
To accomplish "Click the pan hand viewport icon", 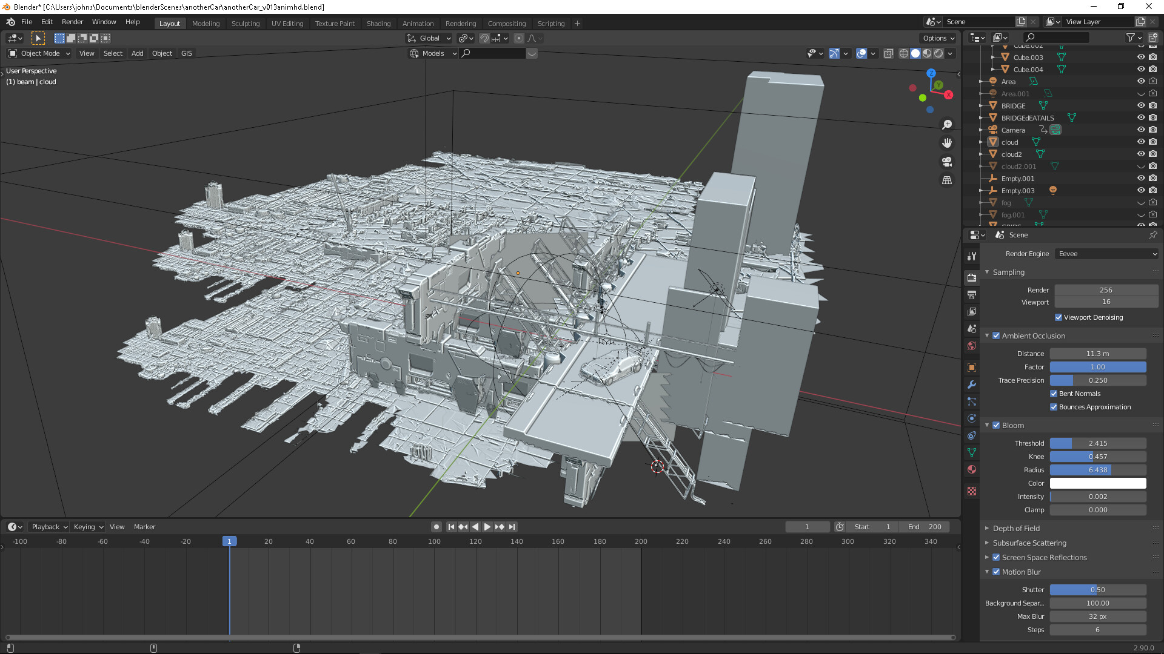I will (946, 144).
